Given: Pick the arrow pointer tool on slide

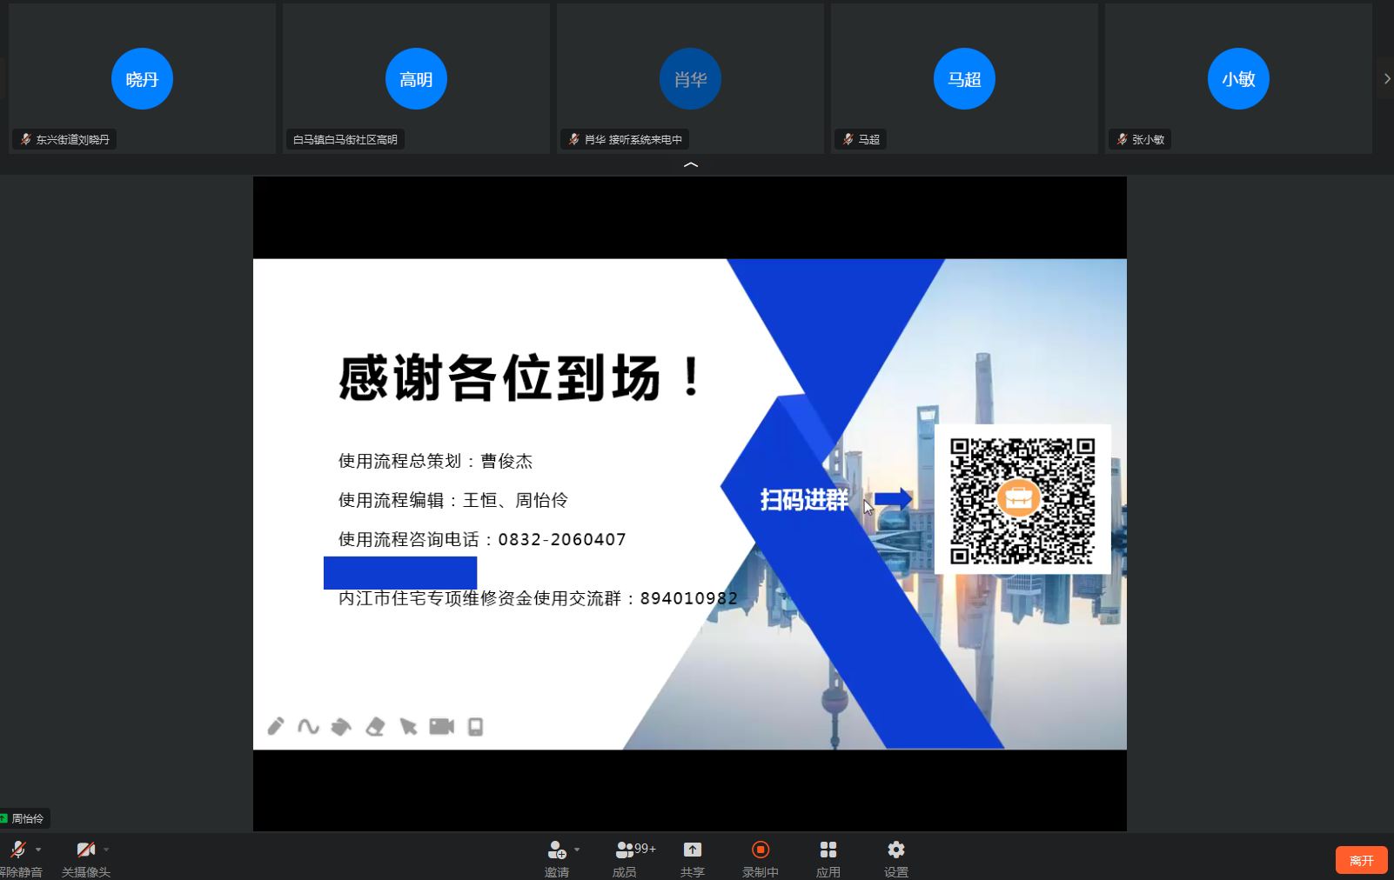Looking at the screenshot, I should [x=408, y=726].
